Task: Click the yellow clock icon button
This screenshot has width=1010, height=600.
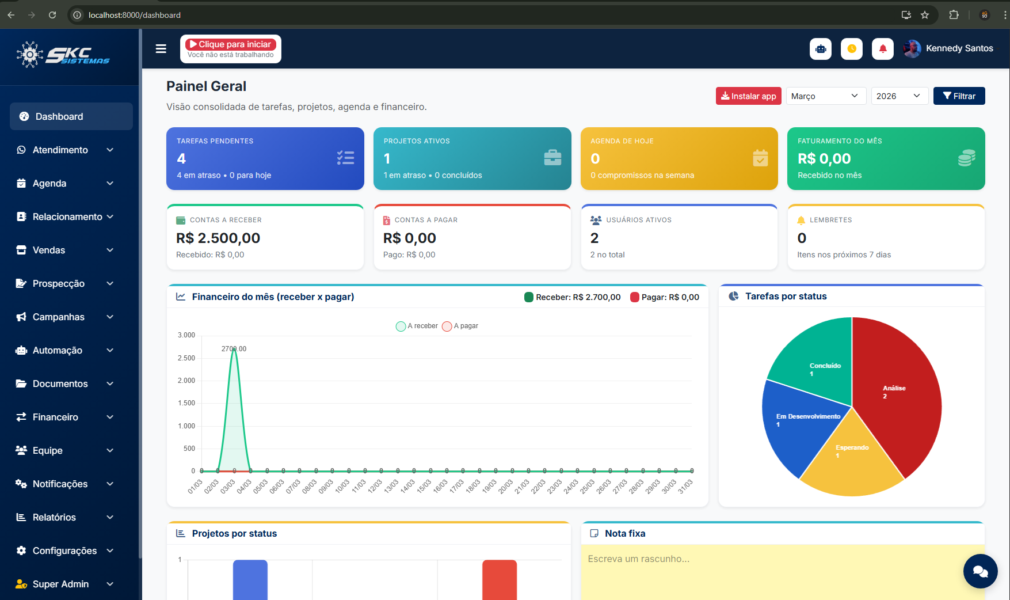Action: [x=852, y=49]
